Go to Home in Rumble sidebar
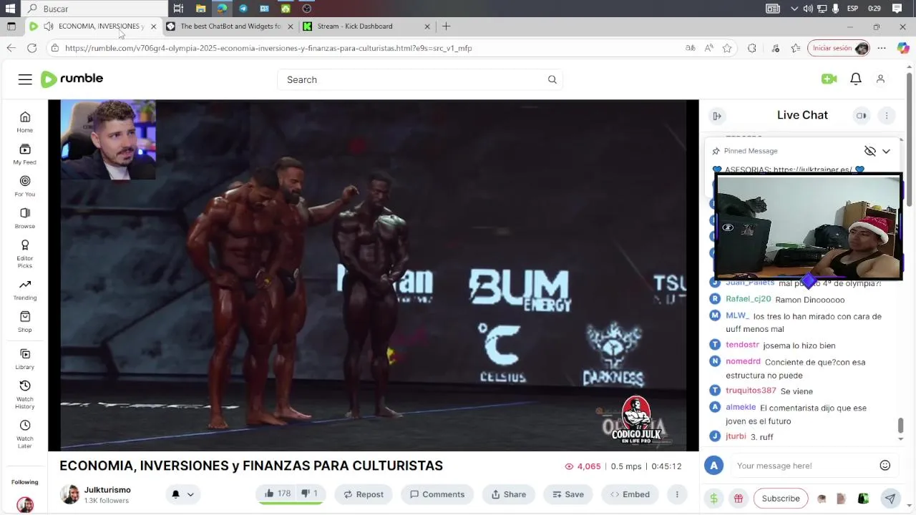Image resolution: width=916 pixels, height=515 pixels. [x=25, y=122]
